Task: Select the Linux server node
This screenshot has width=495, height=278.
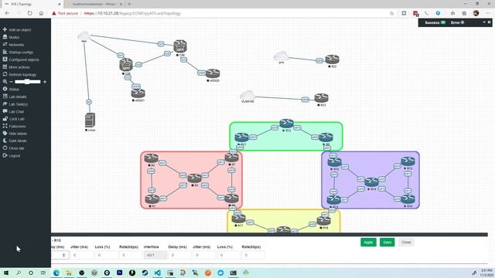Action: click(x=90, y=120)
